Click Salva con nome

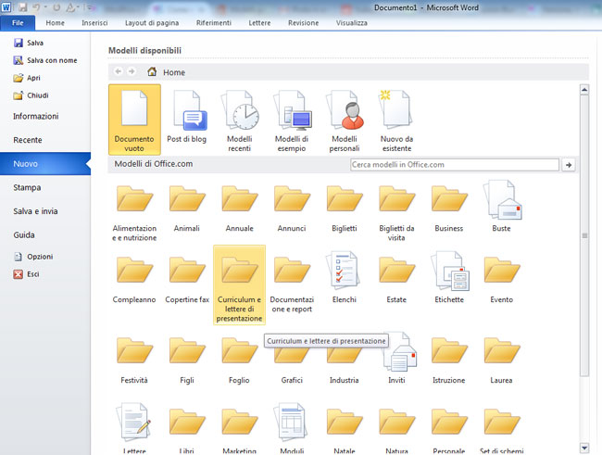coord(45,60)
